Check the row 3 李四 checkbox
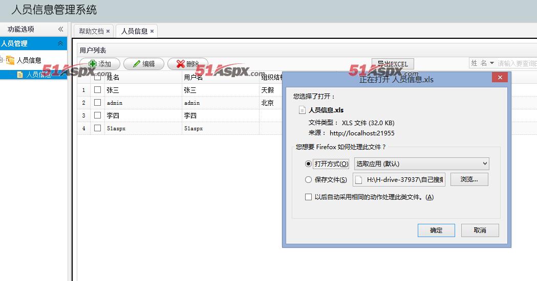Screen dimensions: 537x281 tap(98, 115)
